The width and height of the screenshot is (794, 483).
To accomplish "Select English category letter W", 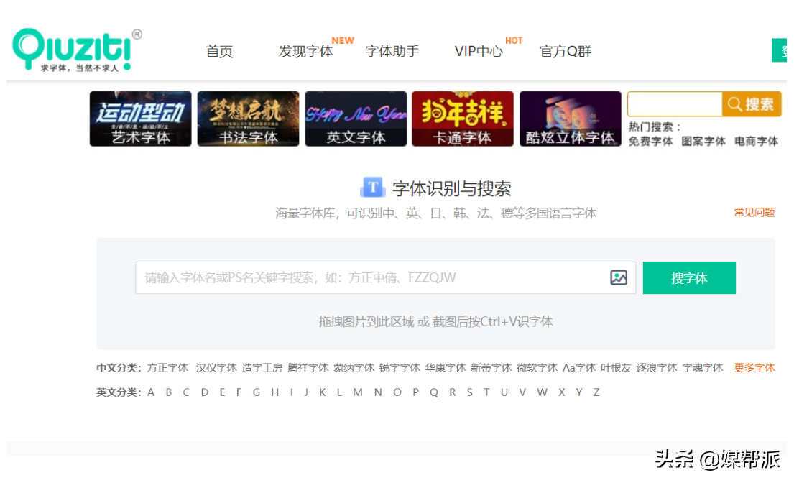I will click(x=543, y=392).
